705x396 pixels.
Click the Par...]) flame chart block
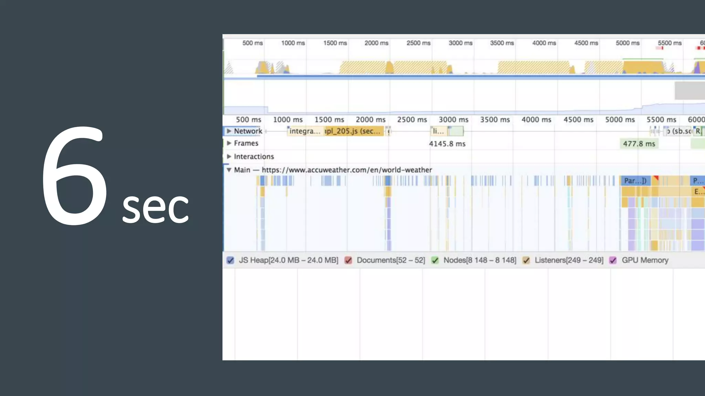point(635,181)
